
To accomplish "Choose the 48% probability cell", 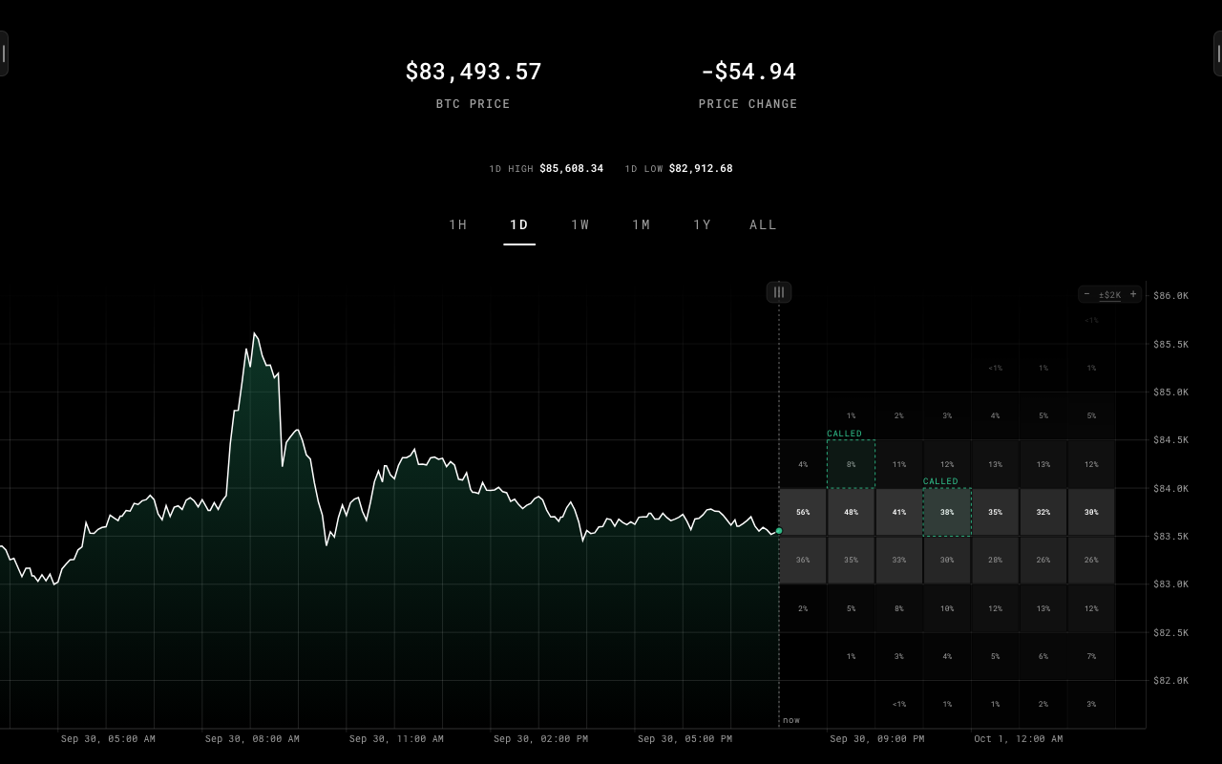I will pyautogui.click(x=851, y=512).
